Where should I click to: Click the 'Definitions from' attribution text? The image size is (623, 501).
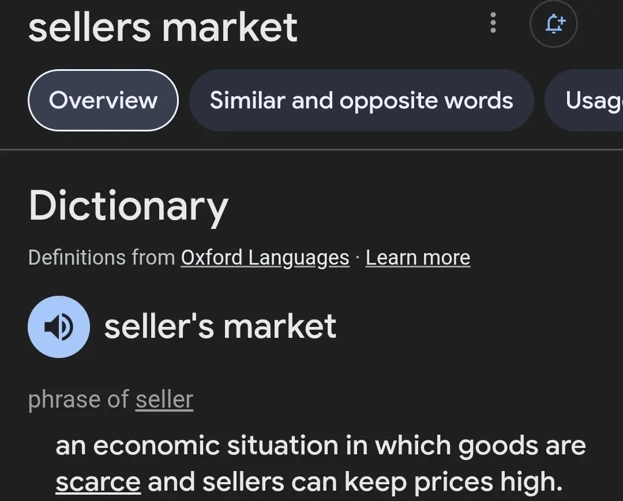(102, 258)
